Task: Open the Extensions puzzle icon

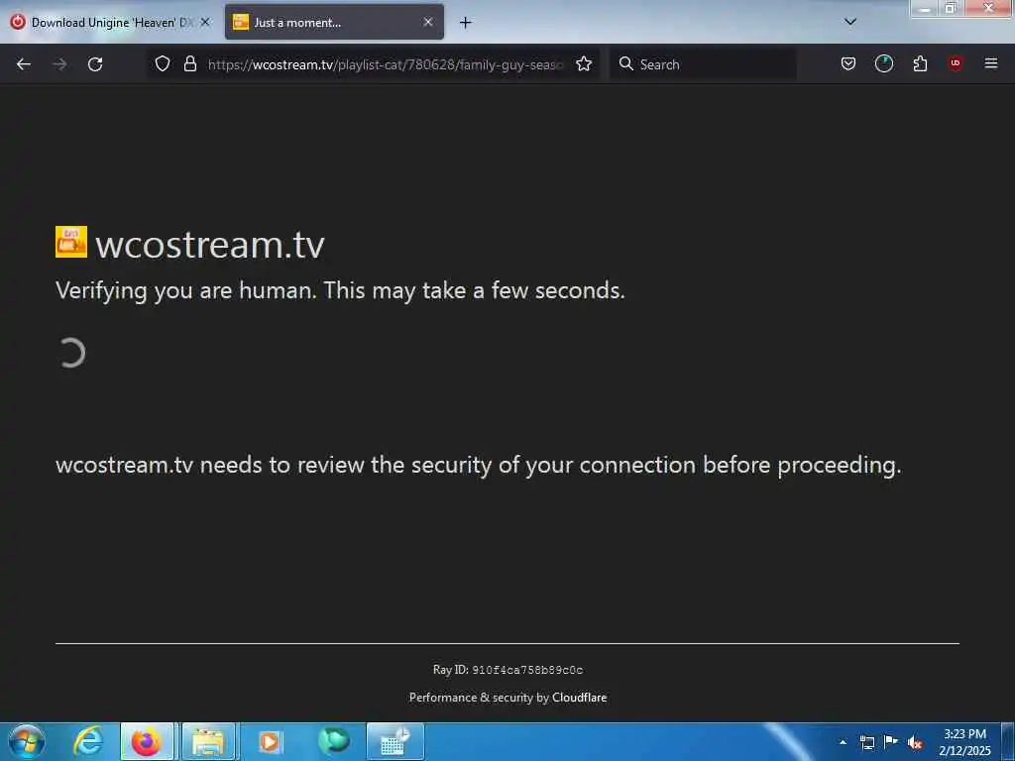Action: [920, 63]
